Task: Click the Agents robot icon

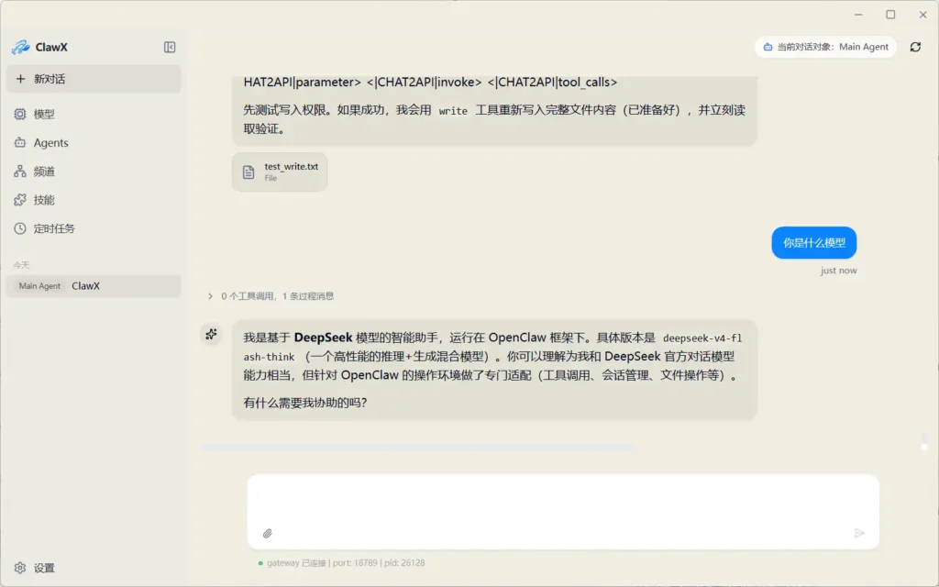Action: coord(20,142)
